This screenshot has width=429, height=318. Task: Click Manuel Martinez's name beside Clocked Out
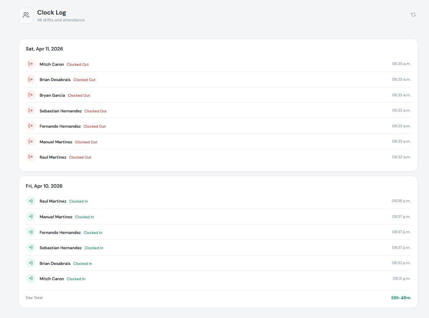coord(56,142)
